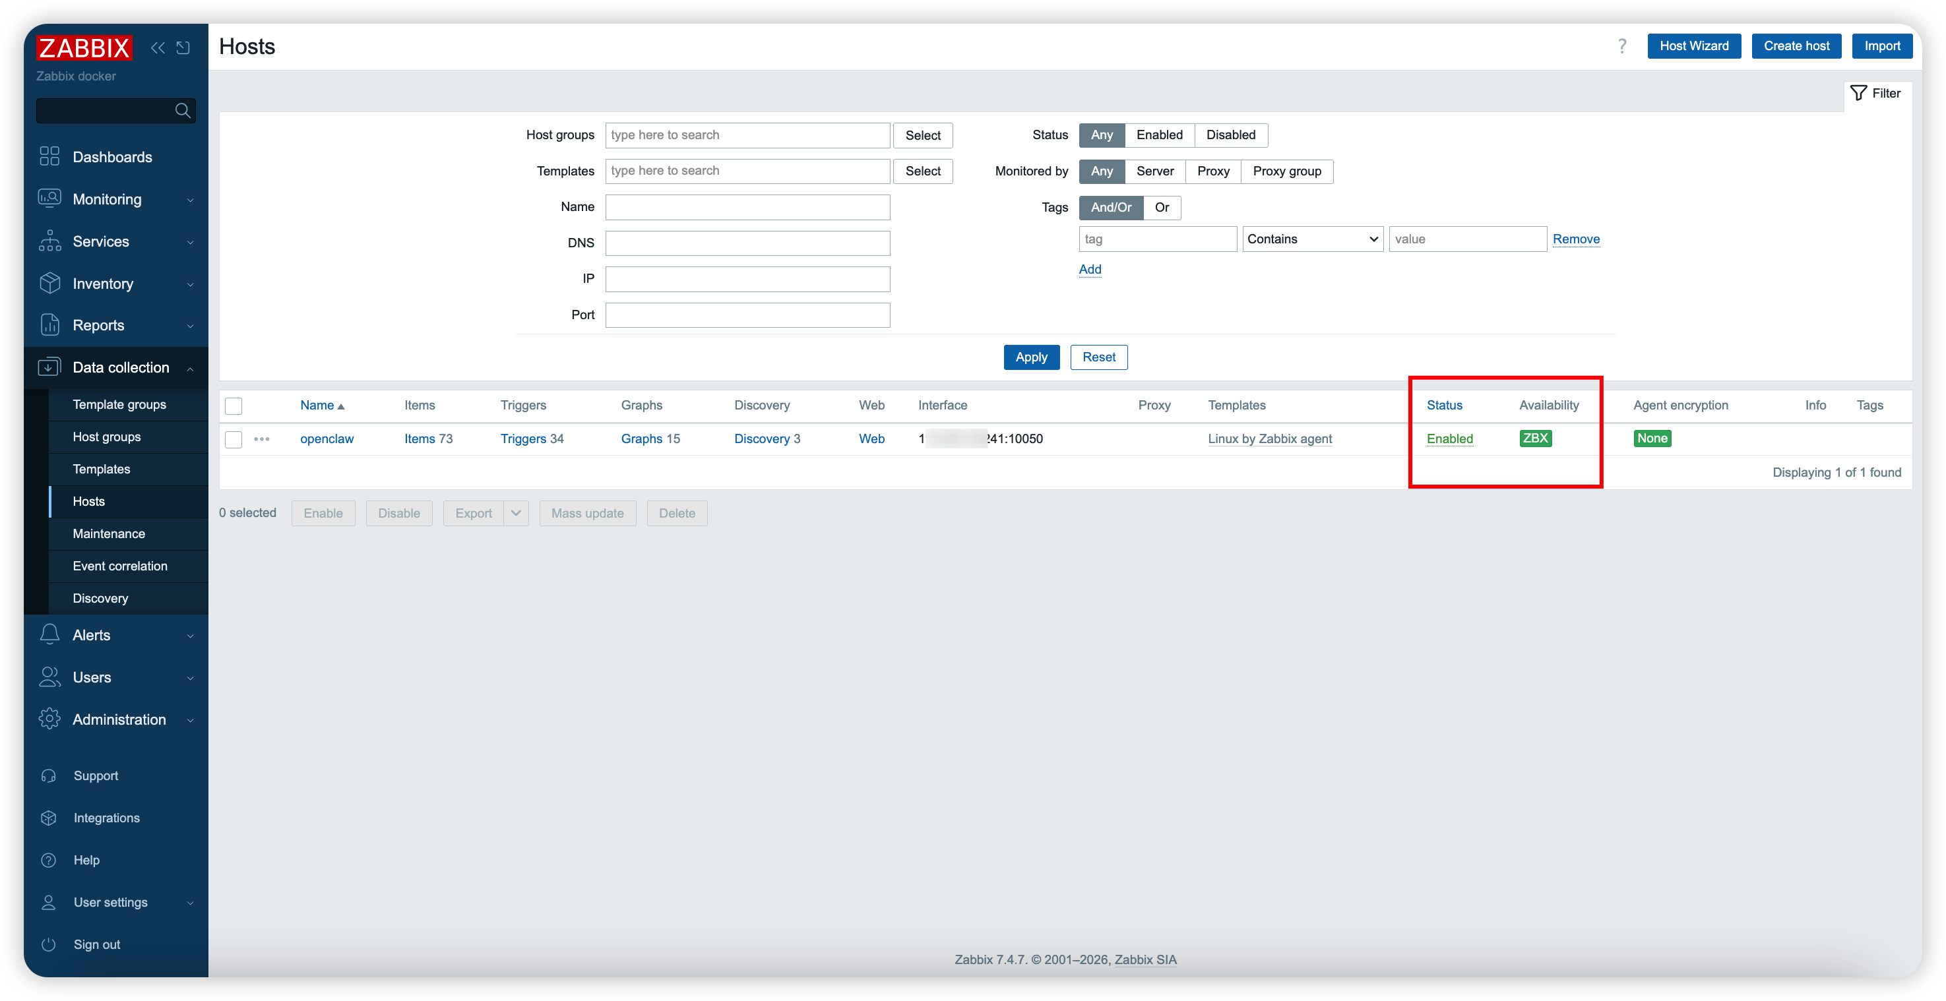Open the three-dots menu for the openclaw host
The image size is (1946, 1001).
coord(261,439)
